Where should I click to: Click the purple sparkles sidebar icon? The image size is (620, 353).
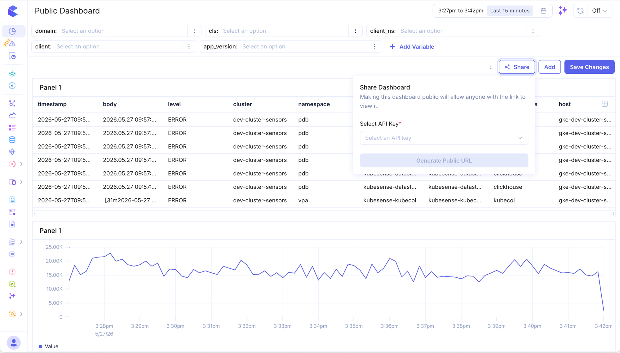tap(12, 296)
